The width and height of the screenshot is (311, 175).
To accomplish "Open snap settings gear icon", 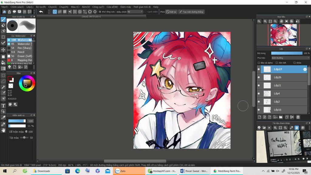I will click(x=95, y=12).
